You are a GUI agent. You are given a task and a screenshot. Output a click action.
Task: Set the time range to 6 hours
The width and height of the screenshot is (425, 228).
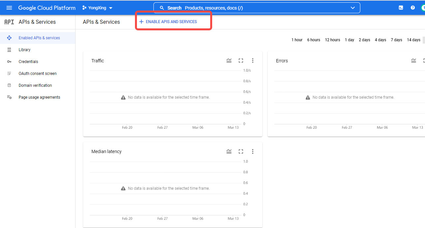[x=314, y=40]
